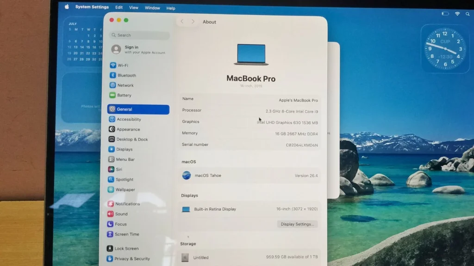This screenshot has height=266, width=474.
Task: Open the Edit menu
Action: [x=119, y=7]
